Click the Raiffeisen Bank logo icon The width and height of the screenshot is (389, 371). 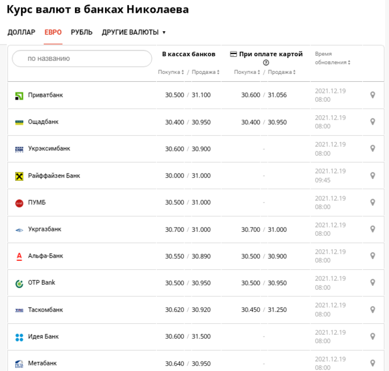coord(19,176)
